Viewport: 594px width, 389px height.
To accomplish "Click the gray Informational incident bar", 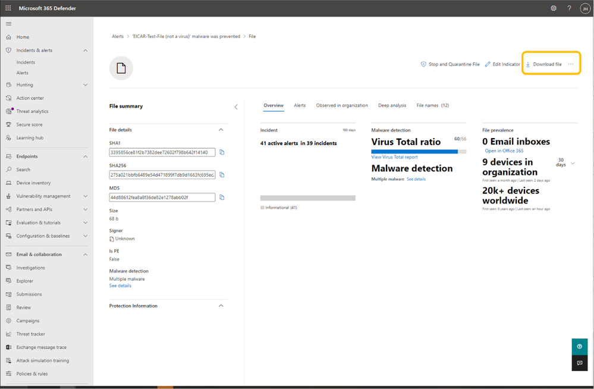I will 307,198.
